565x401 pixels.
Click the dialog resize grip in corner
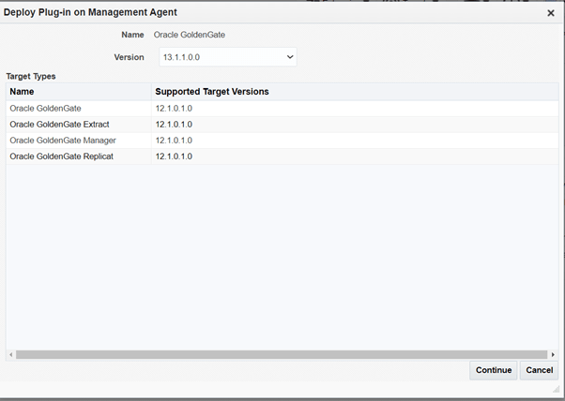coord(556,390)
